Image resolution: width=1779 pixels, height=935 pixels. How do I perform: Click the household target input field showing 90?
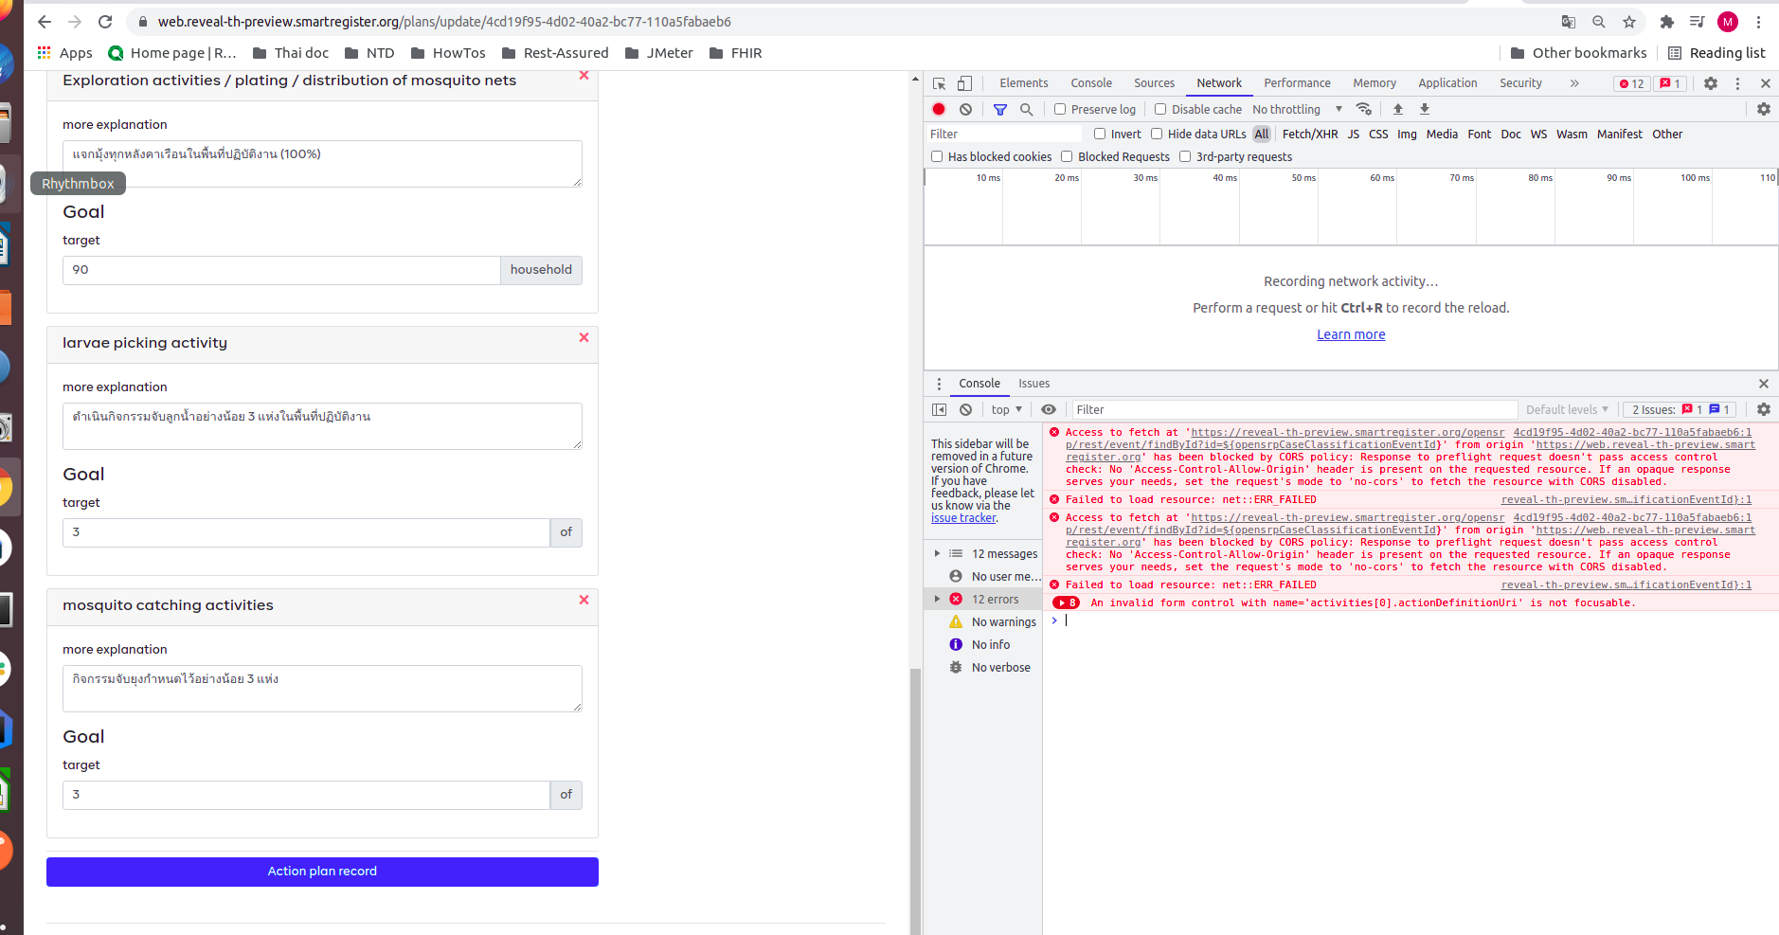279,270
